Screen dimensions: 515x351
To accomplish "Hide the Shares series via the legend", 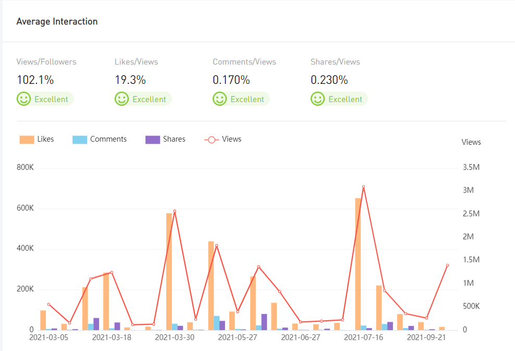I will [165, 140].
